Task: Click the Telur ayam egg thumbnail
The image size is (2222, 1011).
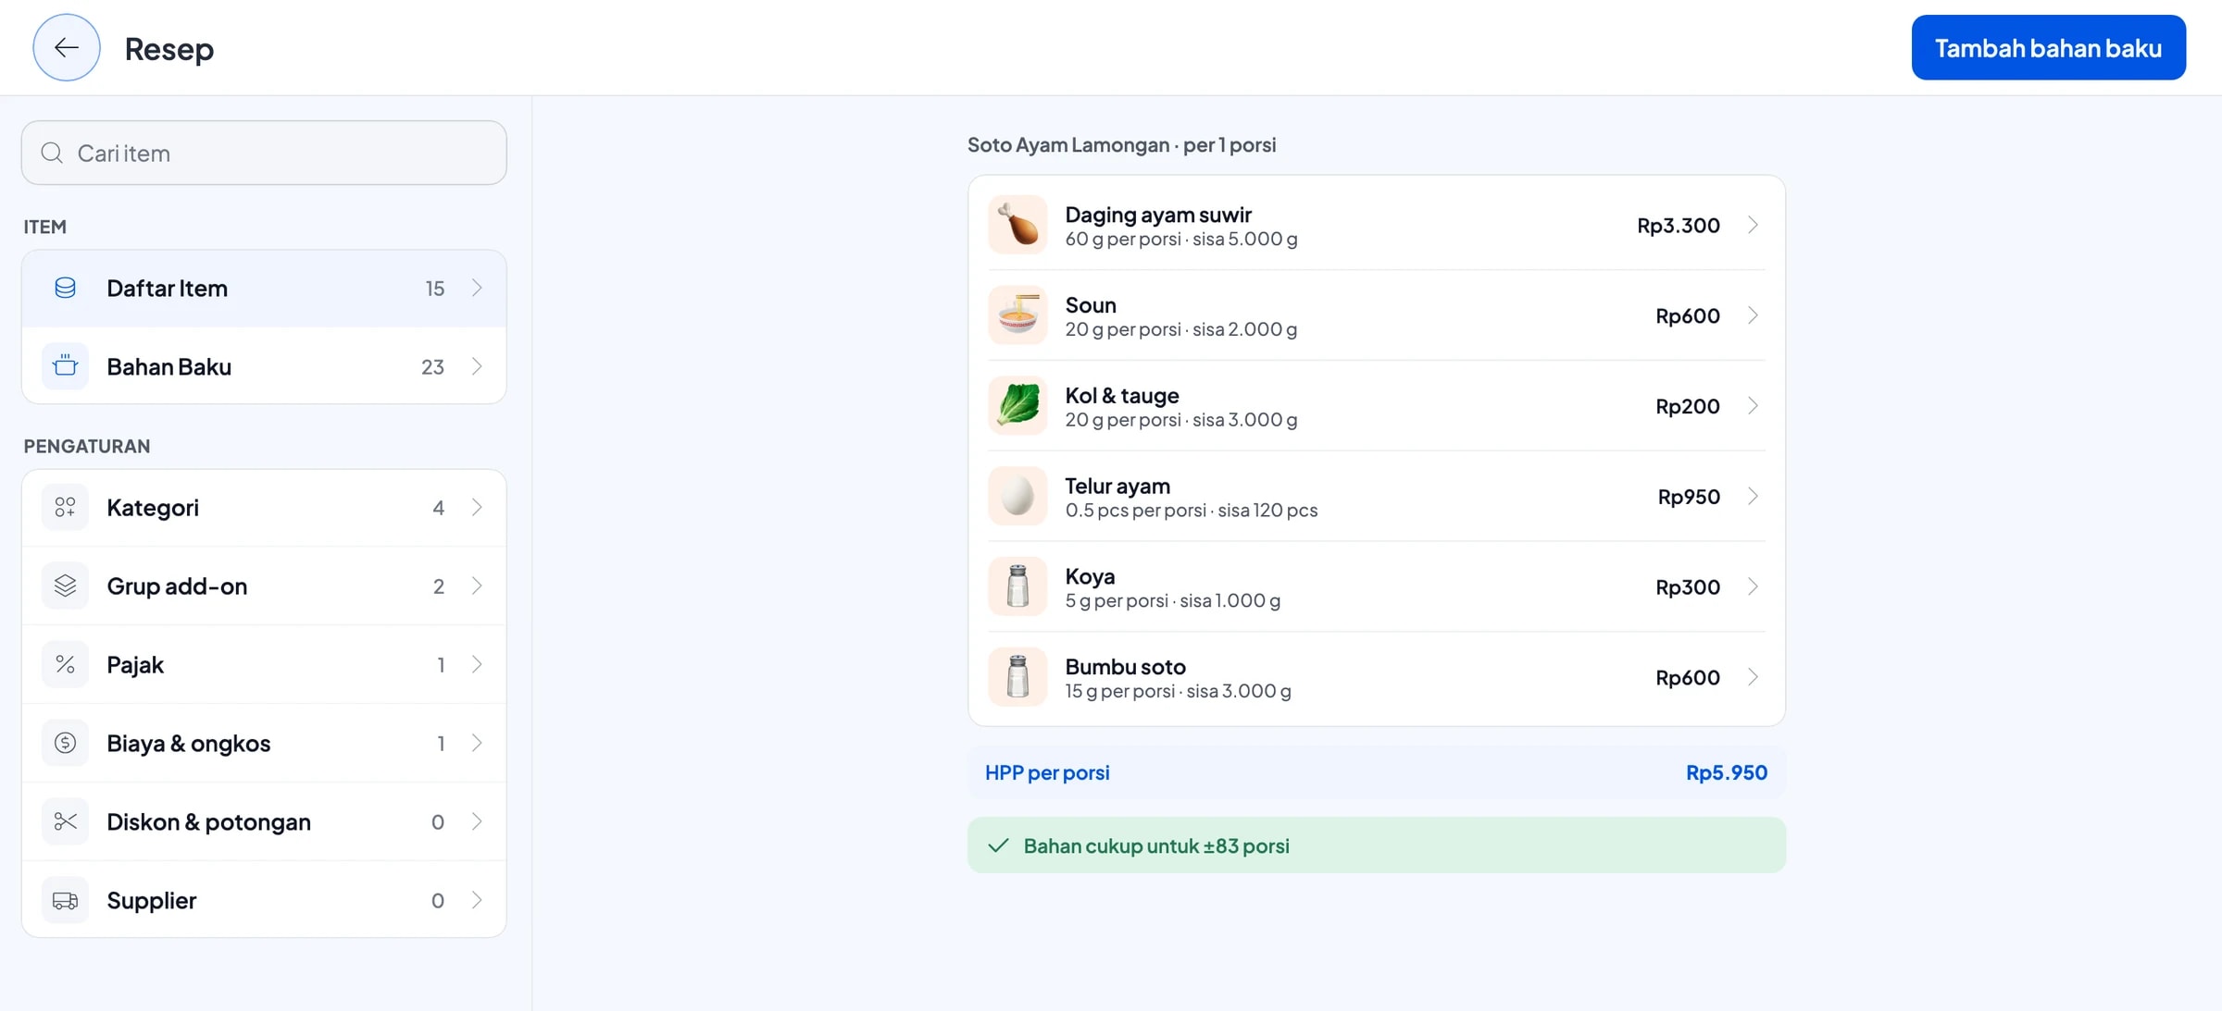Action: tap(1017, 497)
